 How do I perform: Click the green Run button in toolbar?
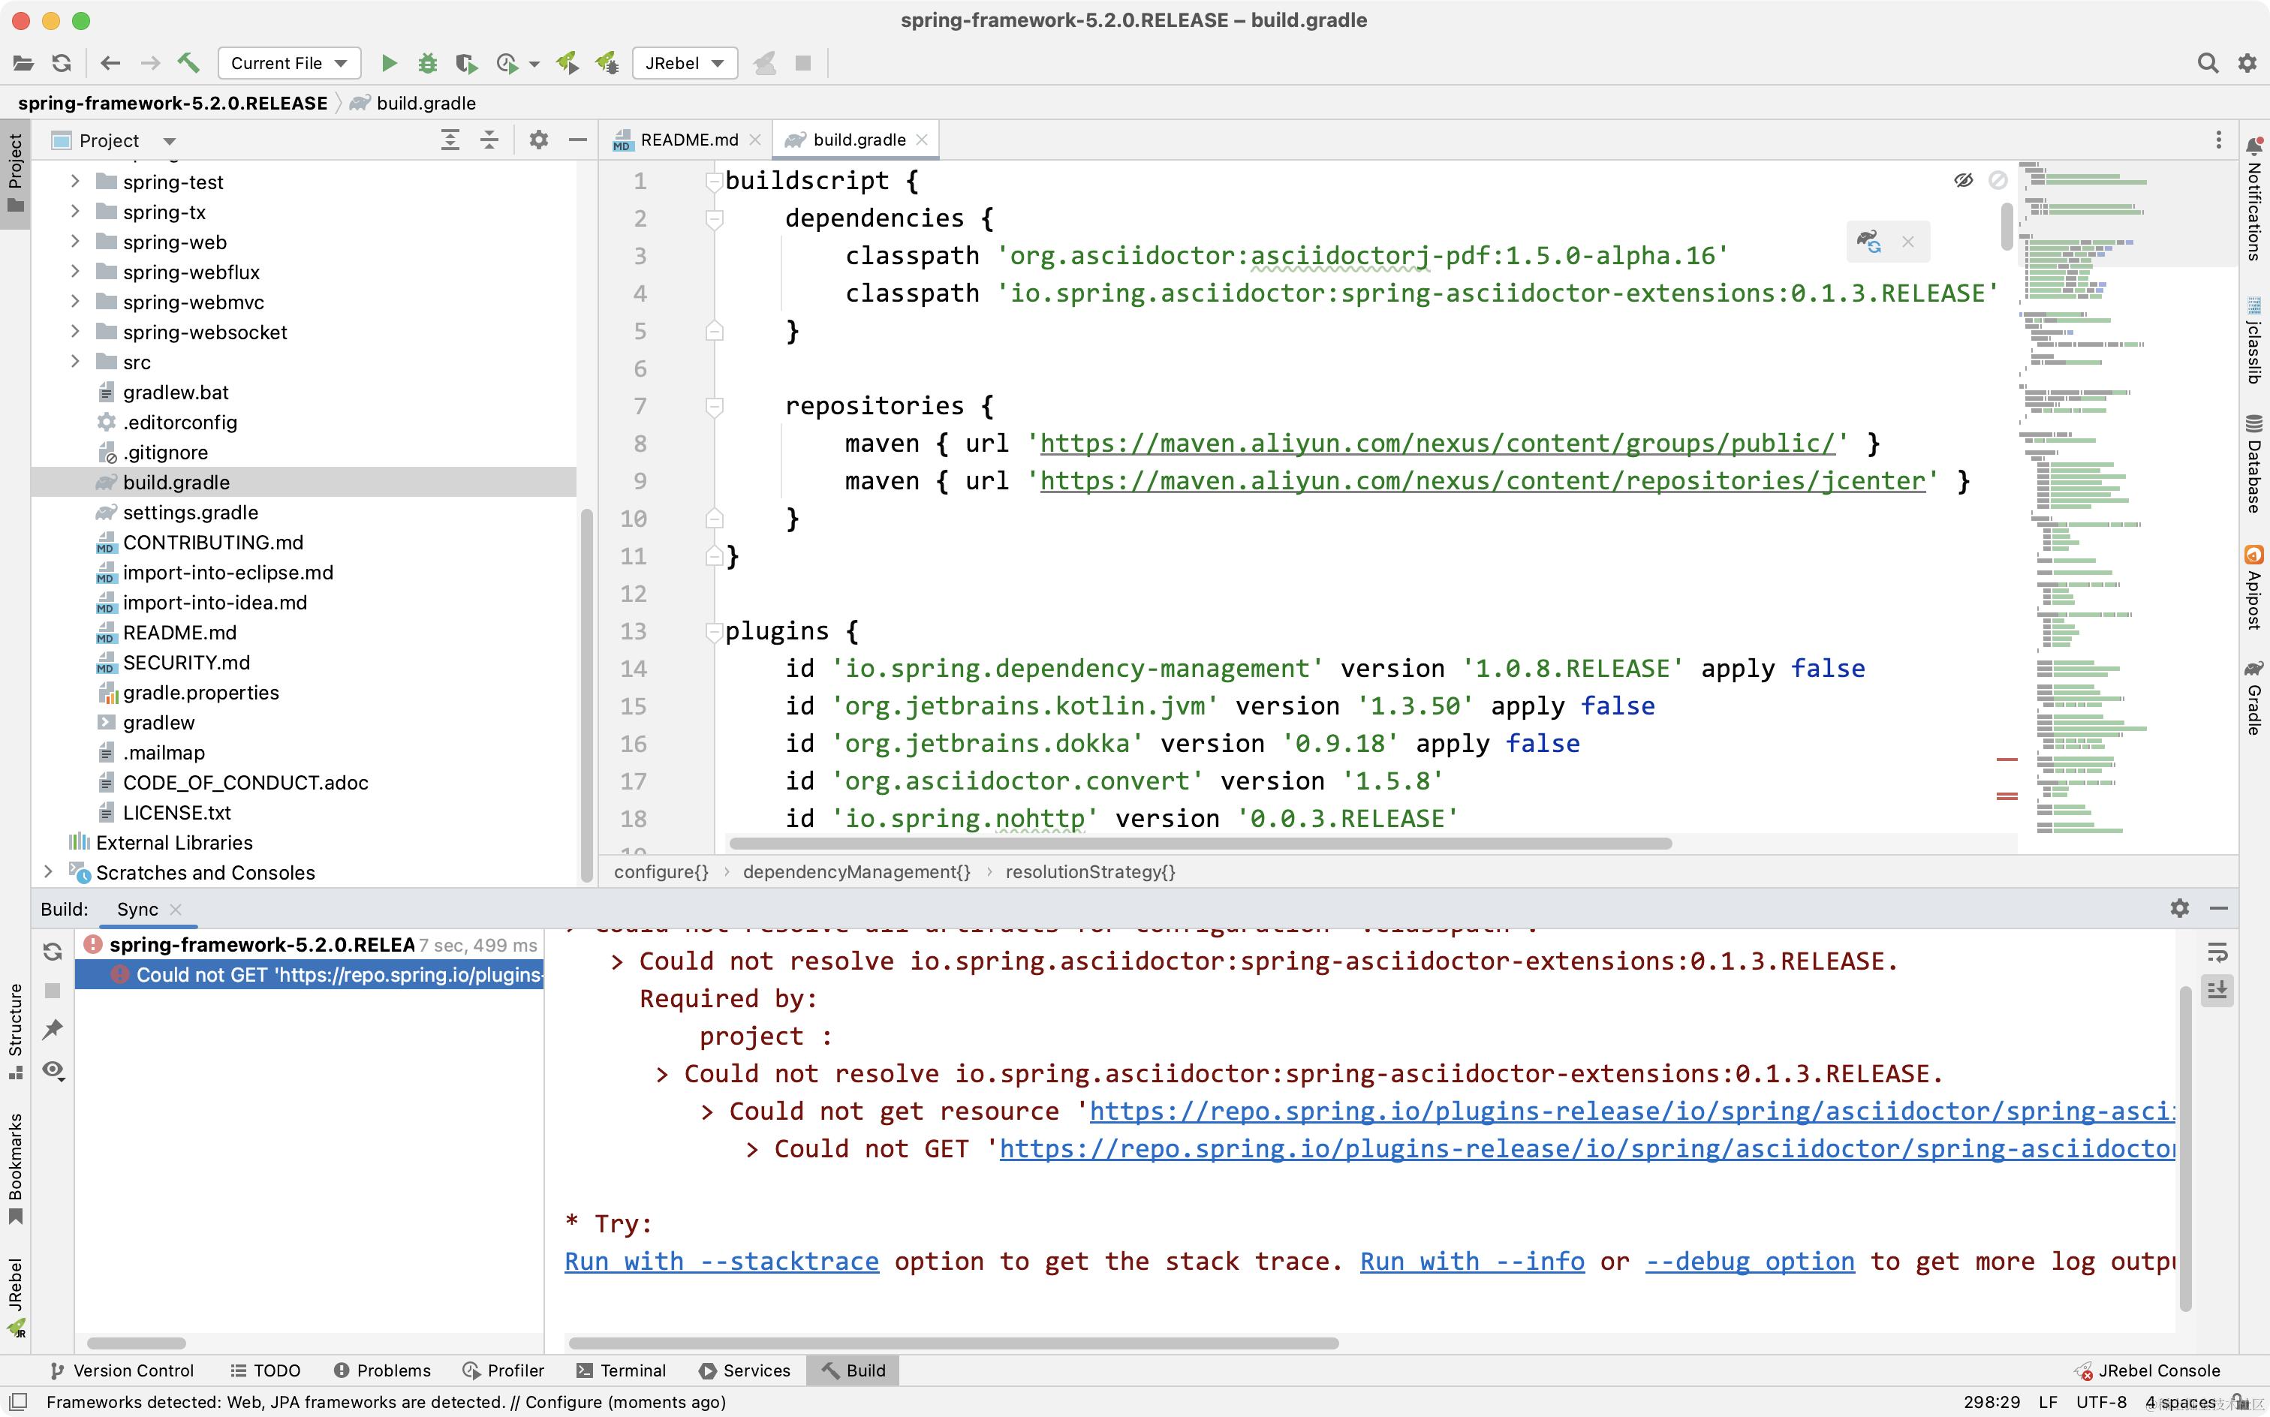point(389,64)
